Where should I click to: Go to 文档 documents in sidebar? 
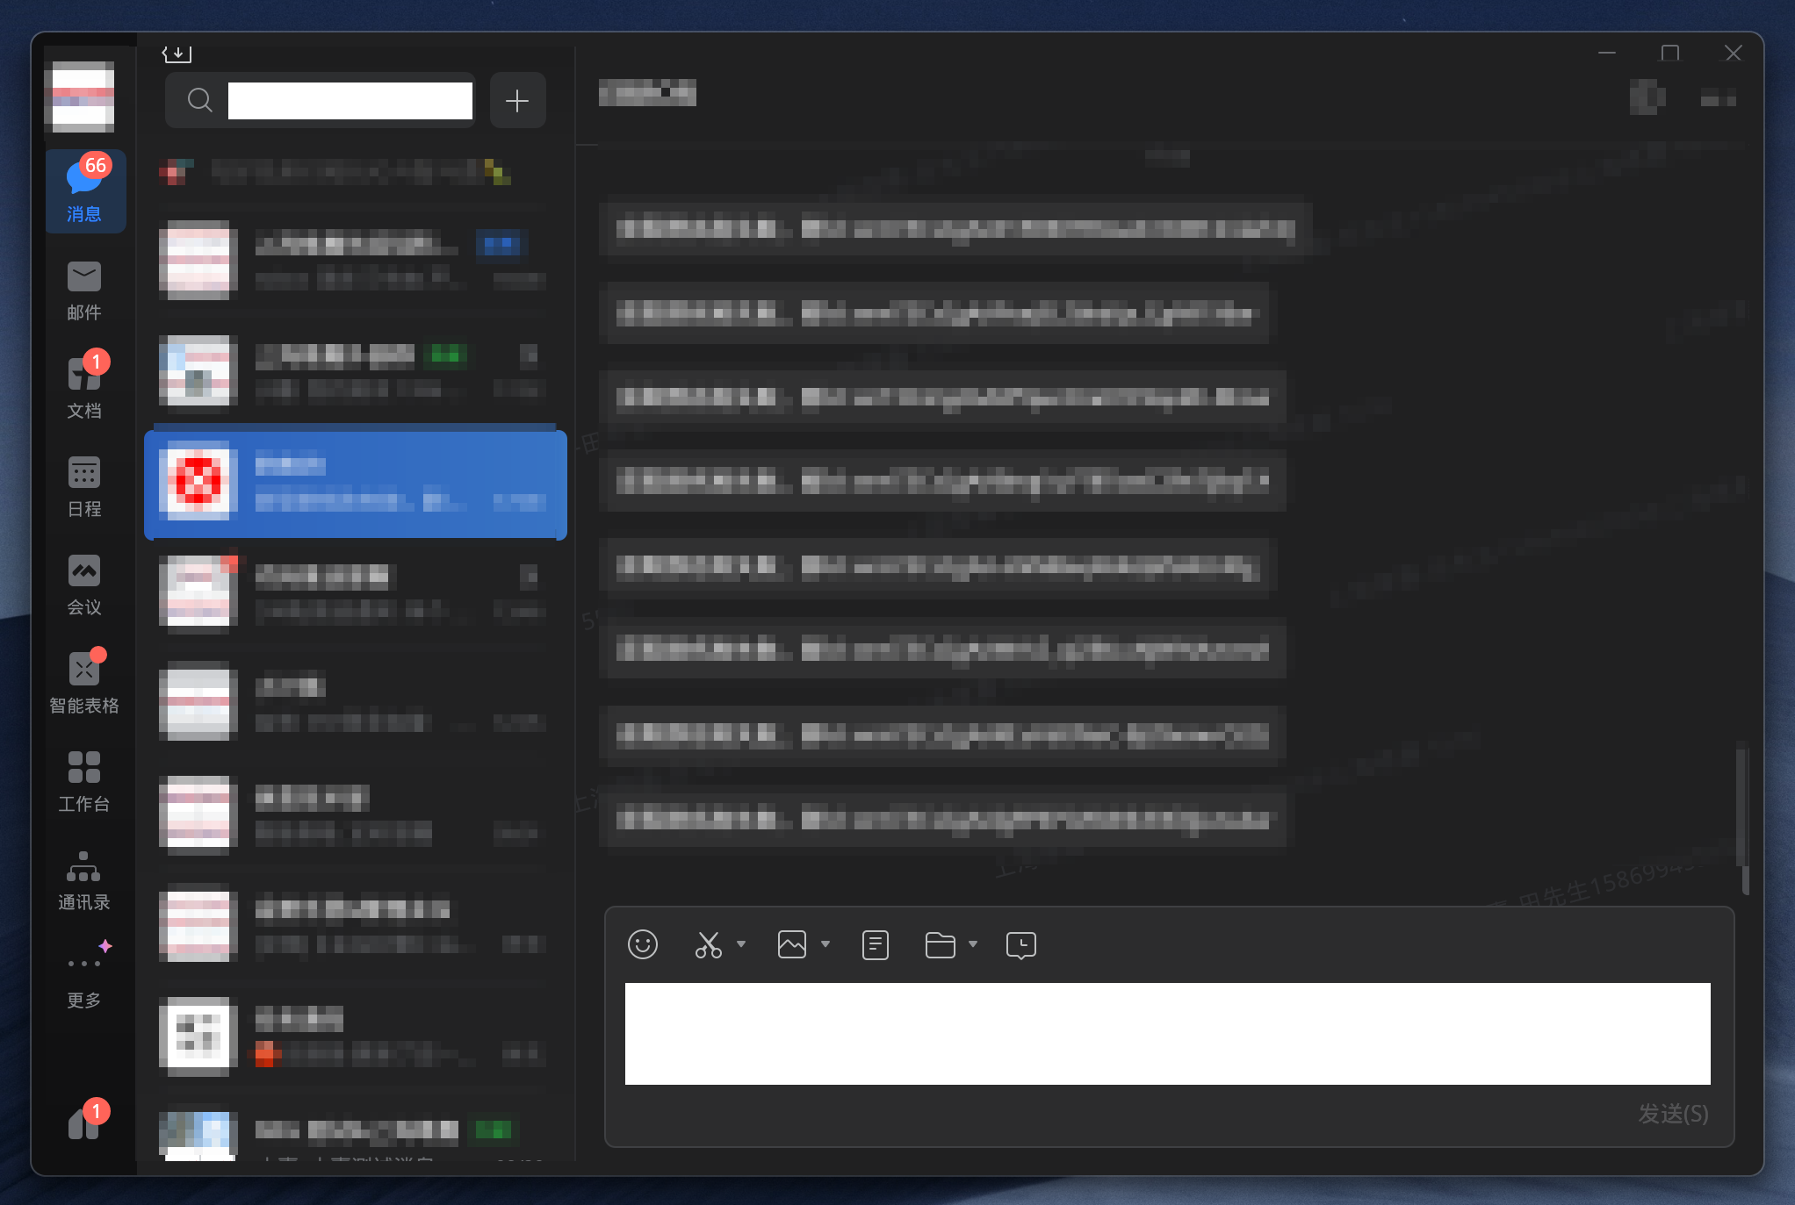84,387
